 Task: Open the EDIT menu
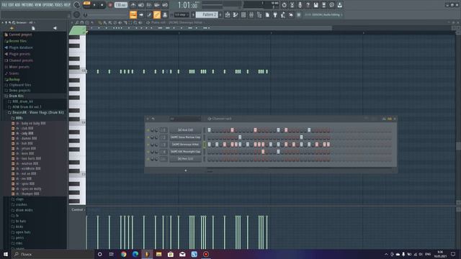click(x=11, y=5)
